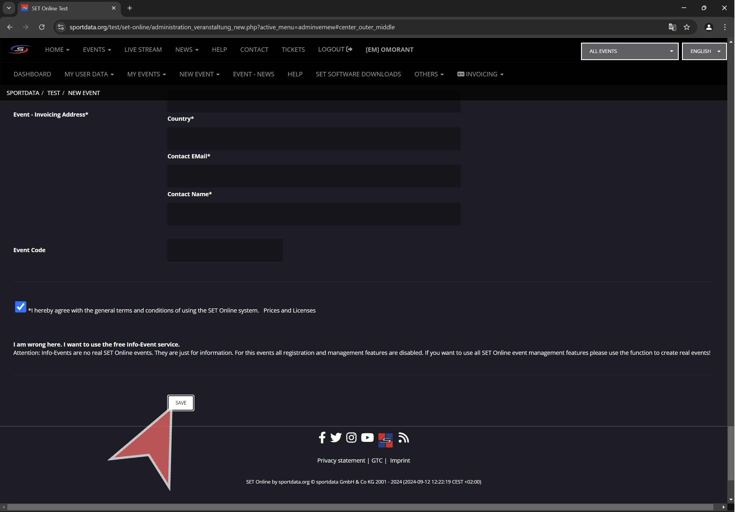The height and width of the screenshot is (512, 735).
Task: Uncheck the terms and conditions checkbox
Action: pos(20,307)
